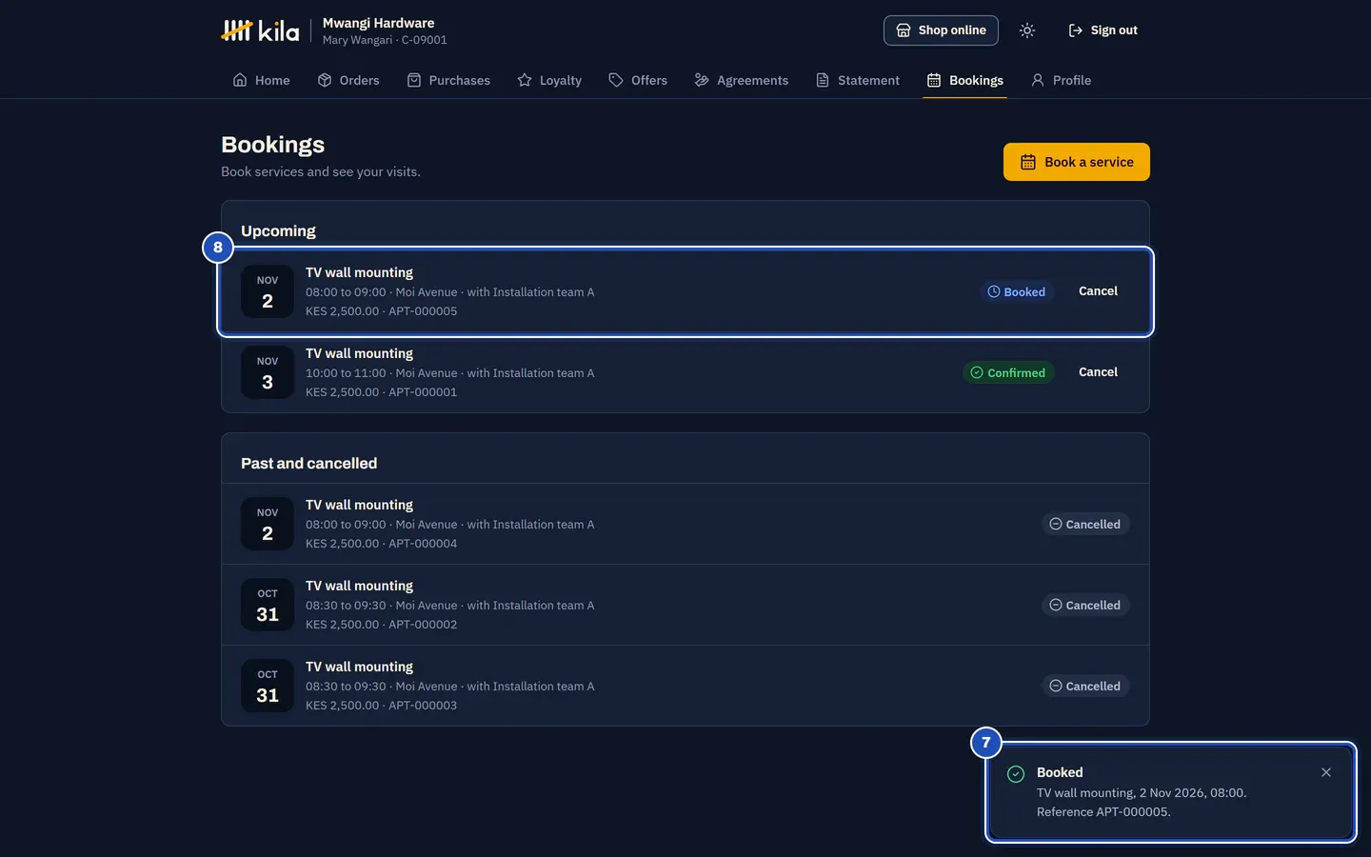Open the Loyalty tab
The height and width of the screenshot is (857, 1371).
[x=549, y=80]
